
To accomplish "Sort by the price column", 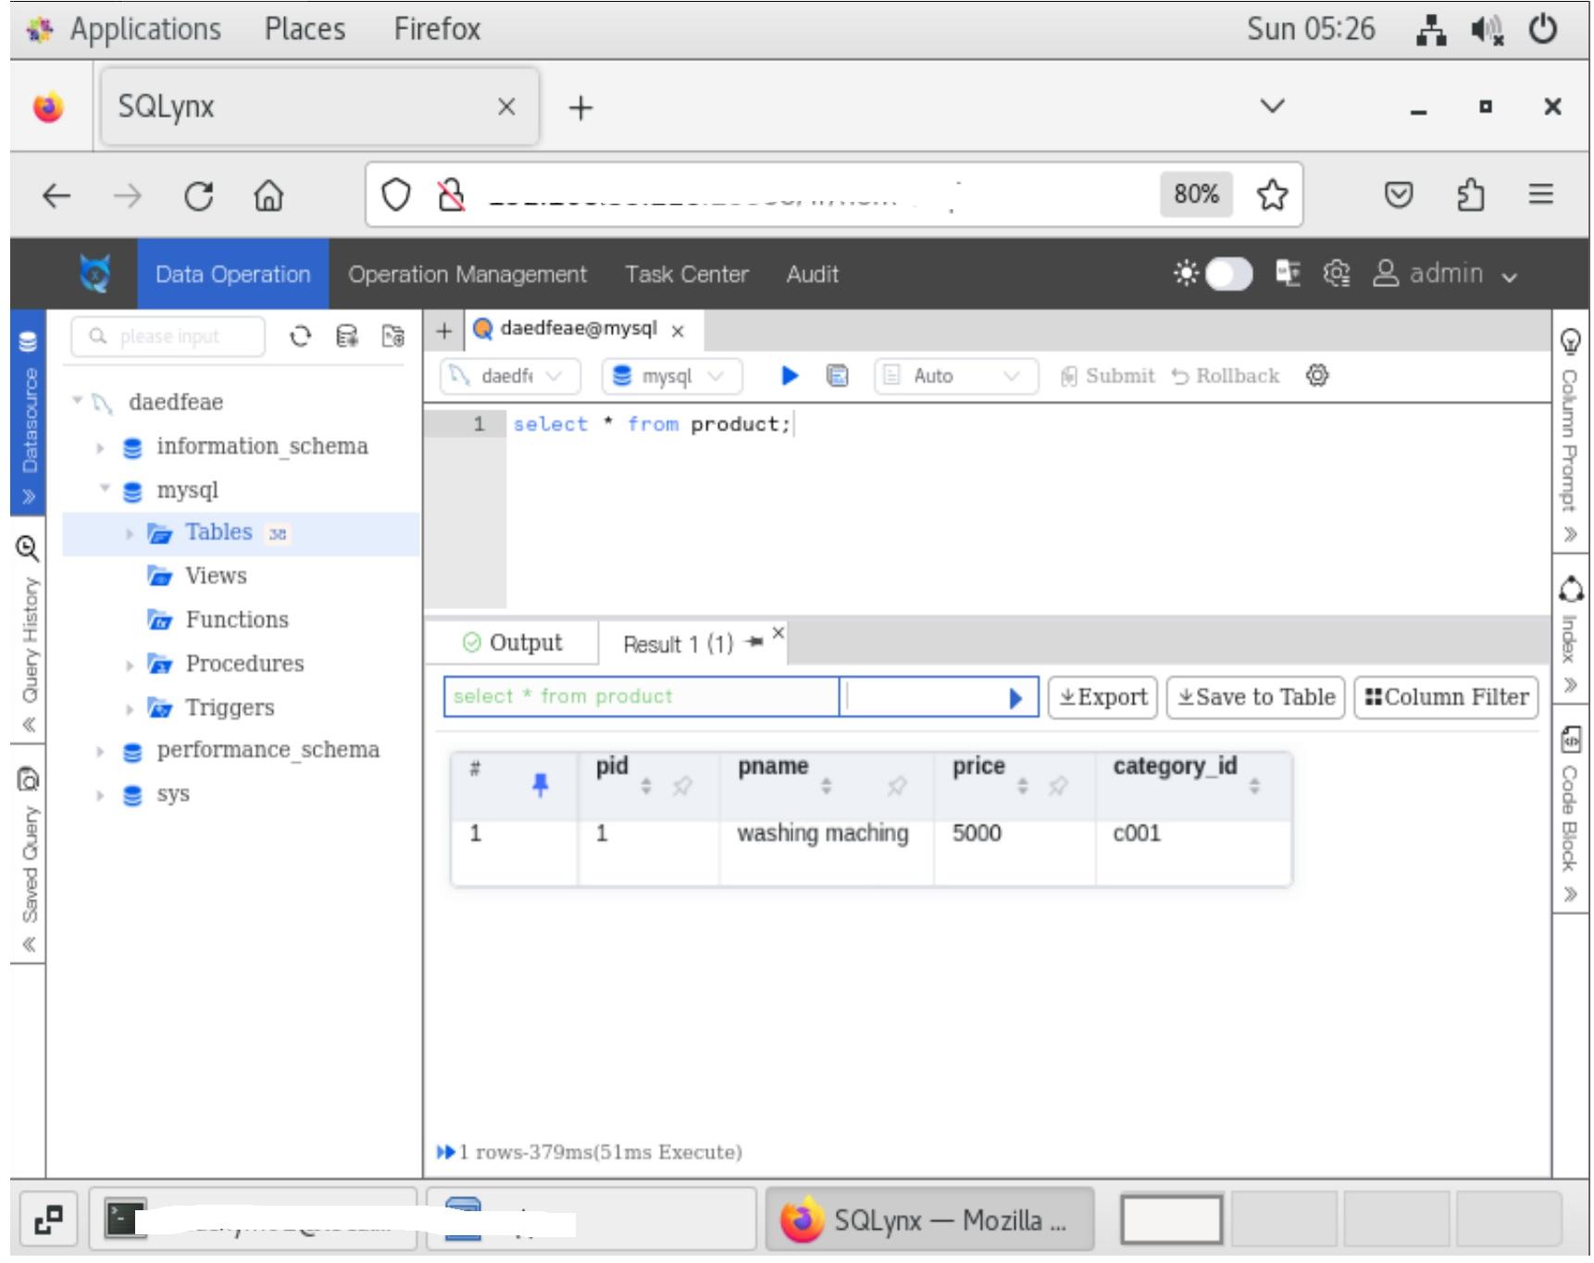I will 1022,786.
